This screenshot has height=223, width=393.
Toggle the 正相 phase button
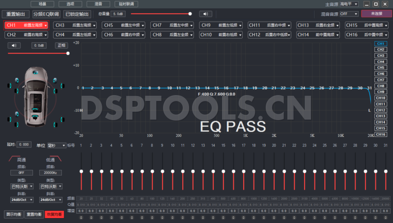point(61,46)
